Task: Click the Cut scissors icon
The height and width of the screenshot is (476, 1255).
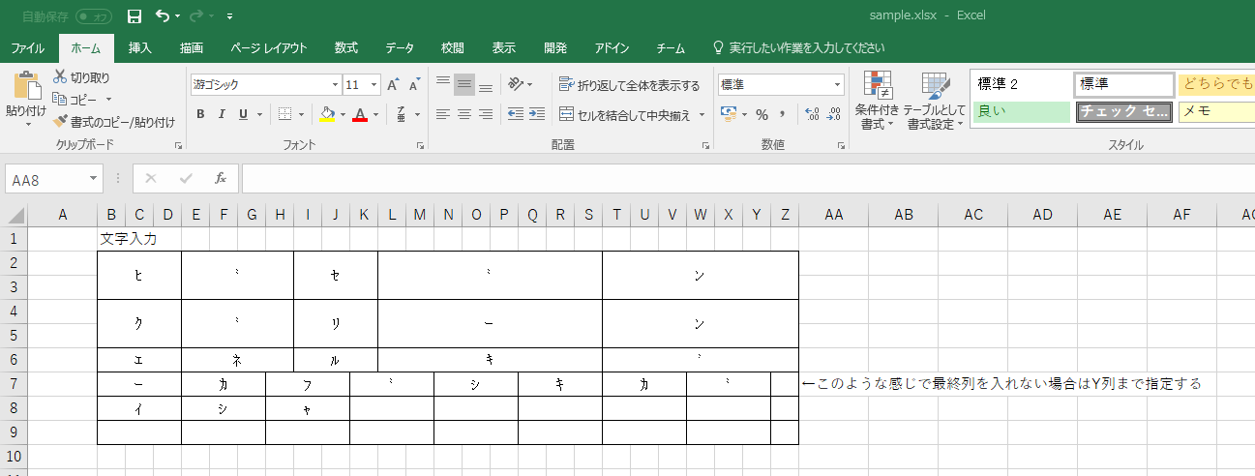Action: pos(60,77)
